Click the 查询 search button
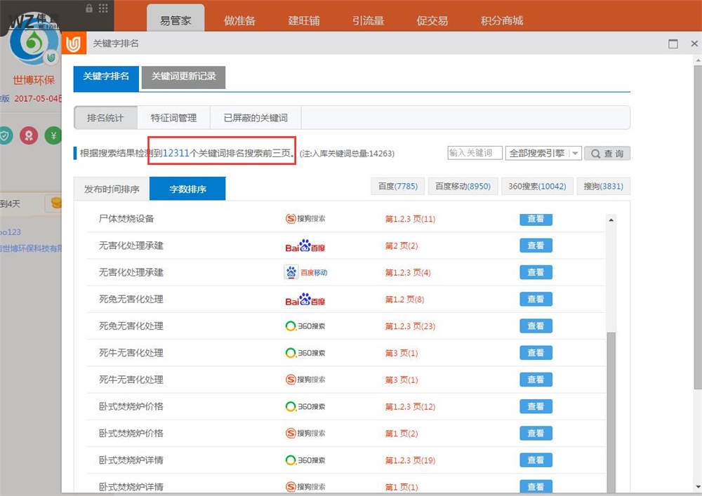The width and height of the screenshot is (702, 496). (x=607, y=153)
